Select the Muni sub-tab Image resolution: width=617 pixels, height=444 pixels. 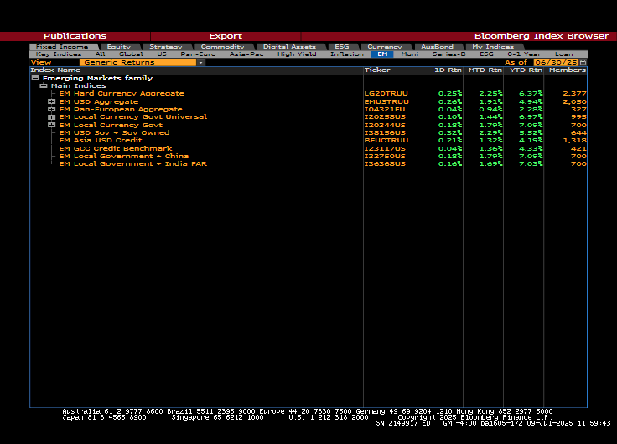pos(410,54)
